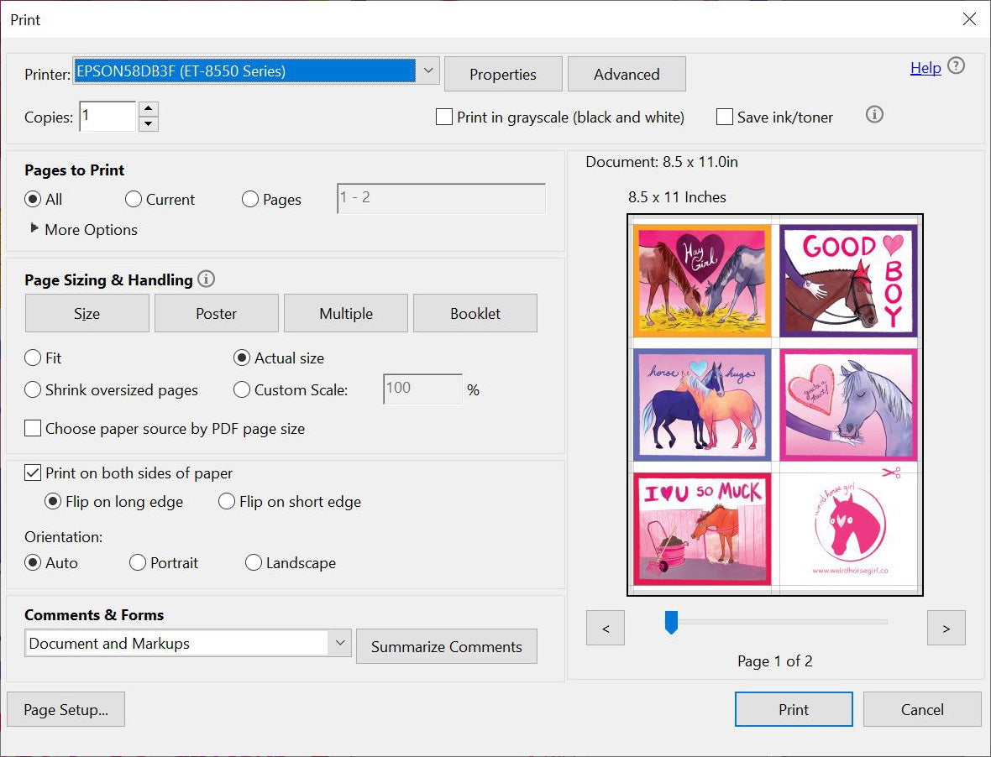The image size is (991, 757).
Task: Open printer Properties
Action: [x=502, y=74]
